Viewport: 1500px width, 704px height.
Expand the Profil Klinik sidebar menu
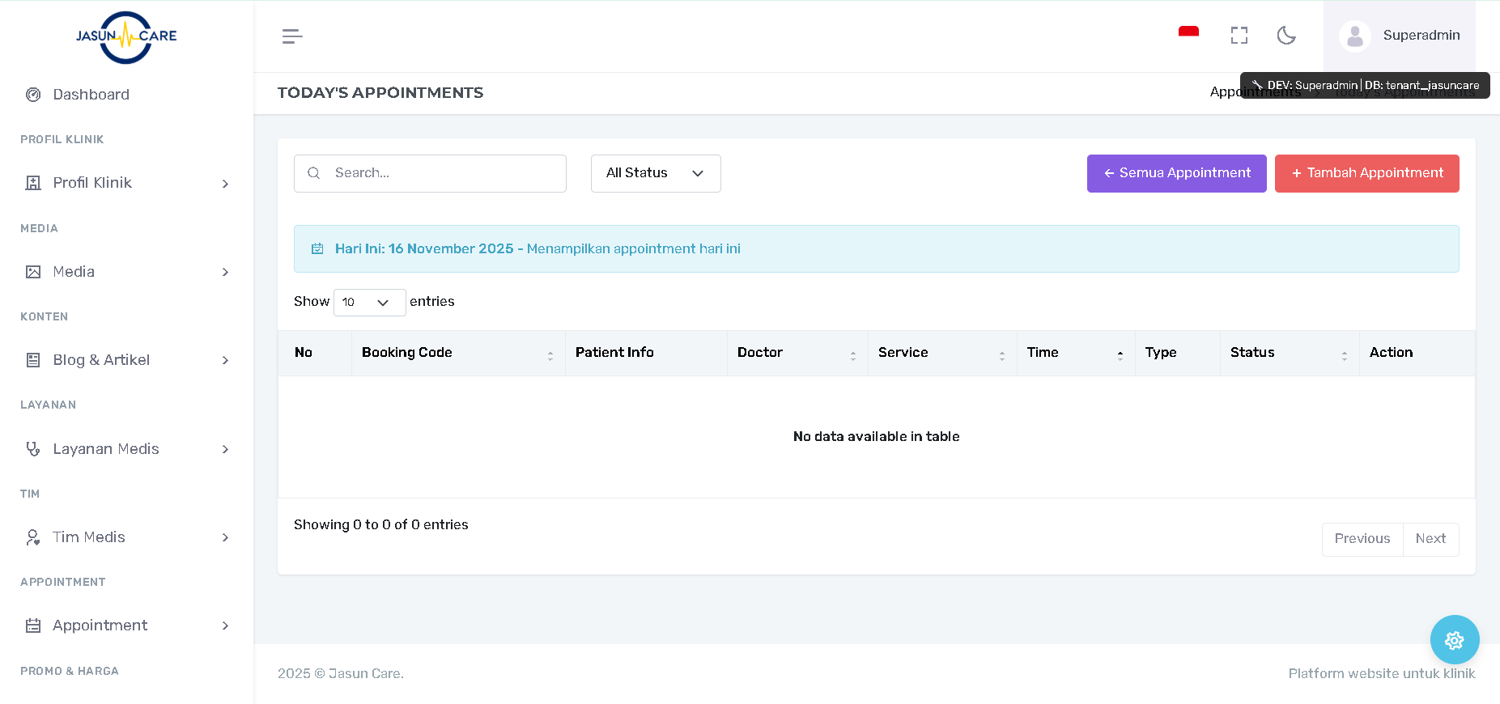coord(126,183)
